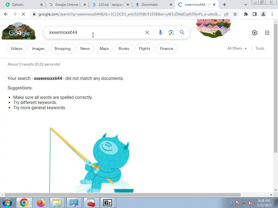The height and width of the screenshot is (208, 278).
Task: Filter results by Maps
Action: (104, 48)
